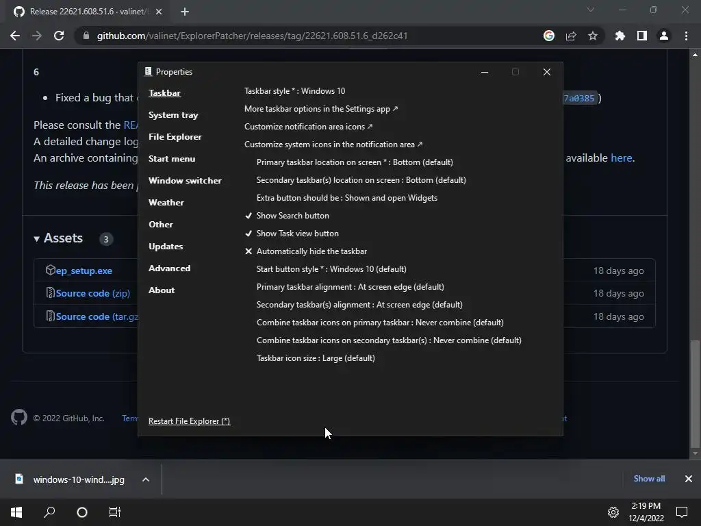Collapse the Assets section triangle
Image resolution: width=701 pixels, height=526 pixels.
coord(37,239)
